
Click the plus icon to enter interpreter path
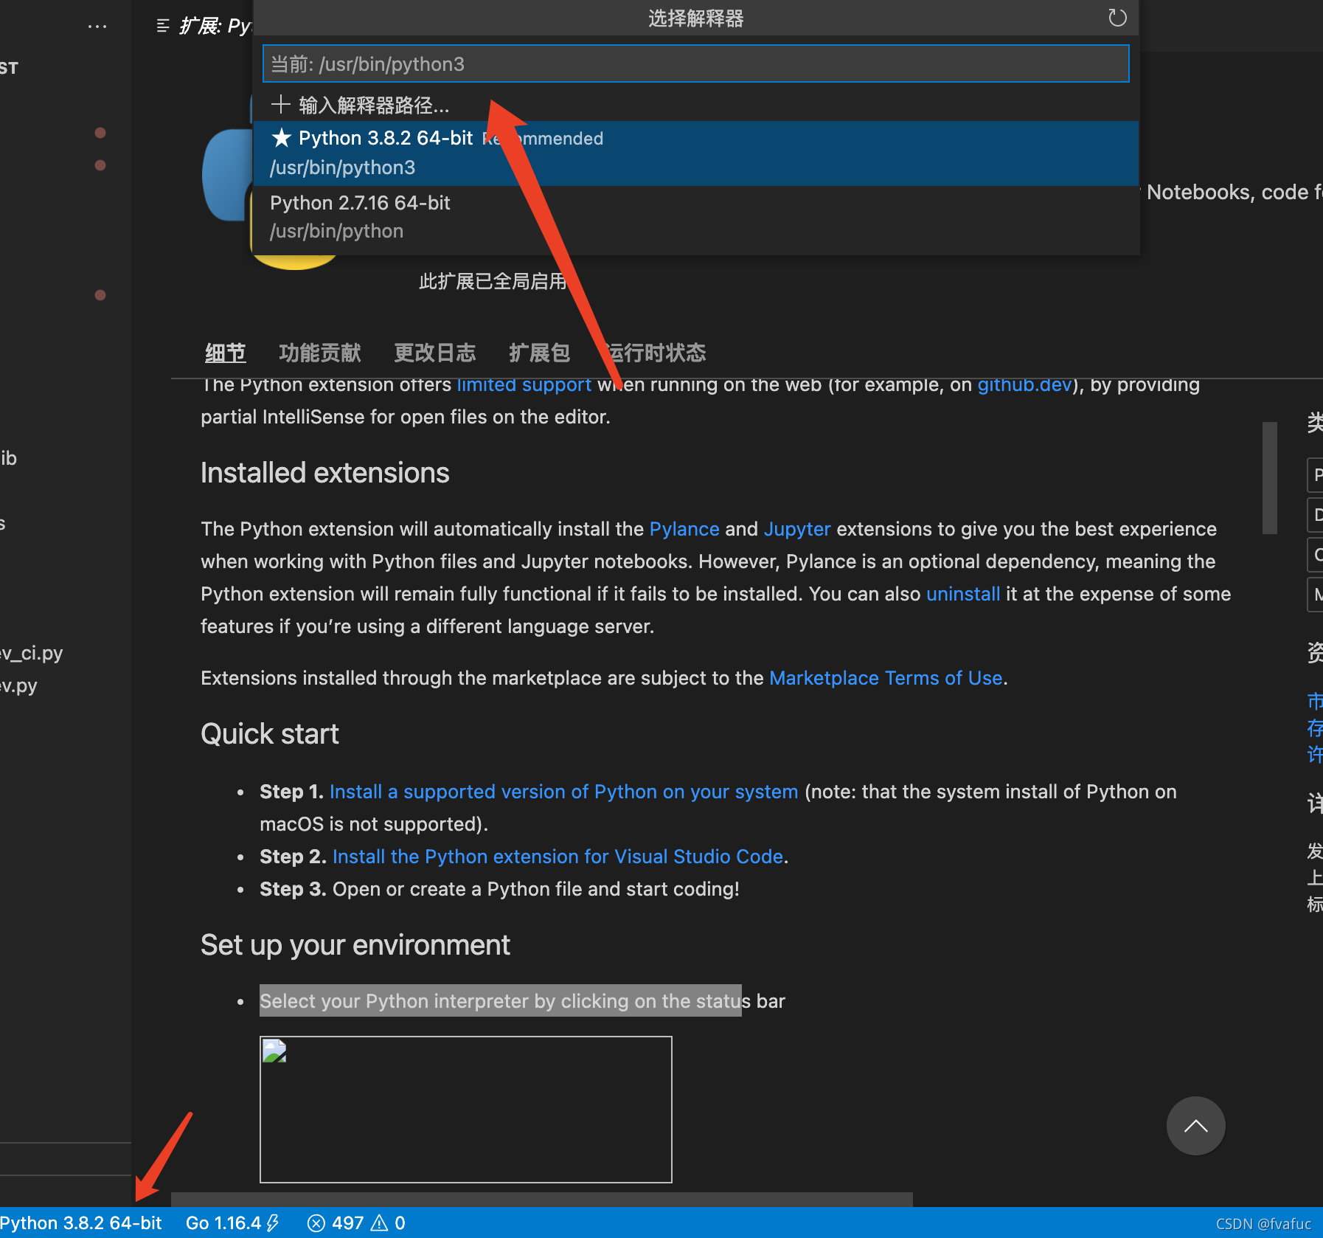pos(280,104)
